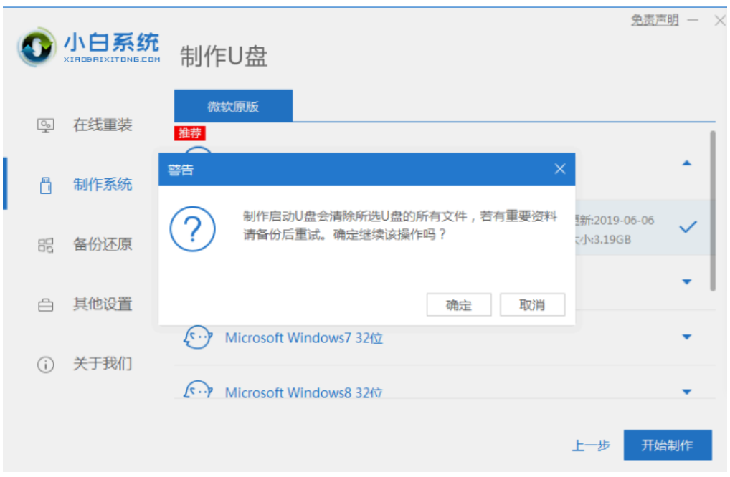
Task: Click the system list vertical scrollbar
Action: 712,208
